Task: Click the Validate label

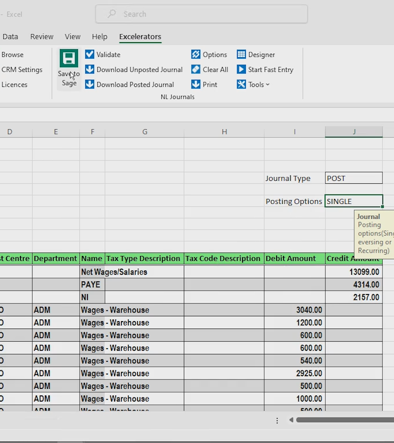Action: coord(108,55)
